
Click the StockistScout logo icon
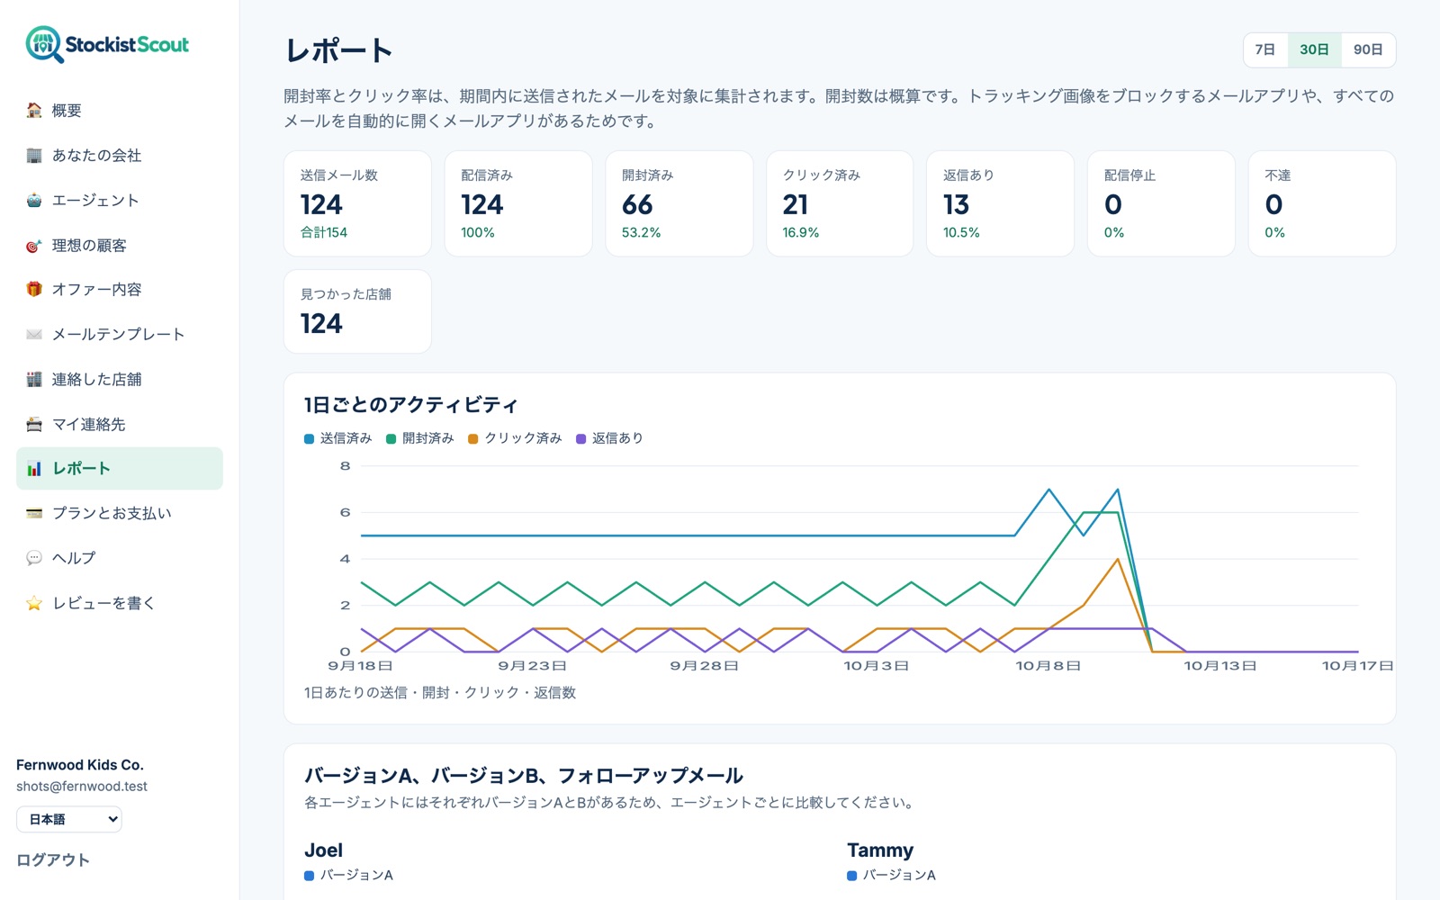(44, 44)
